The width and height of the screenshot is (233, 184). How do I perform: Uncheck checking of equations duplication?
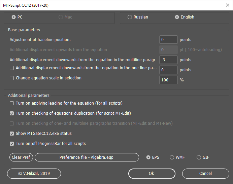click(x=12, y=113)
